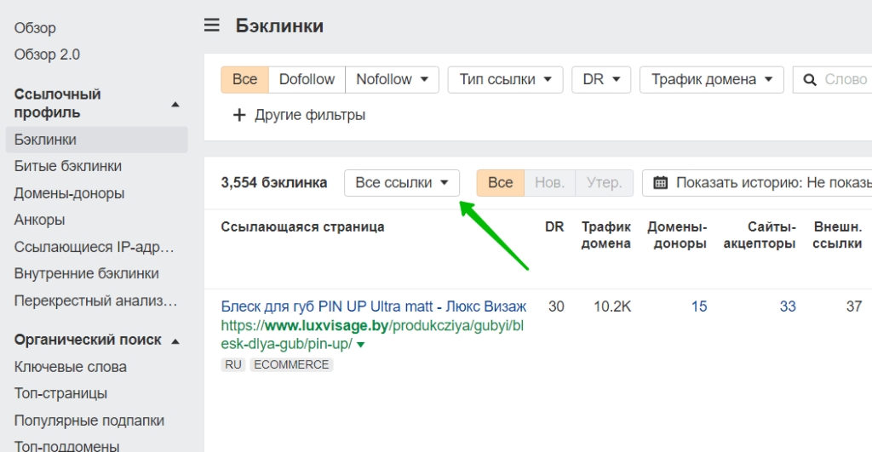
Task: Click the calendar icon in history button
Action: pyautogui.click(x=660, y=183)
